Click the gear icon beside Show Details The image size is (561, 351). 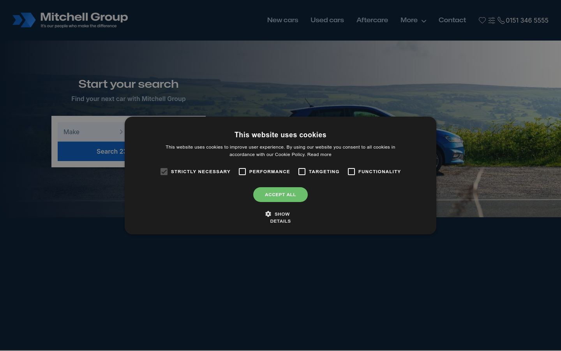pyautogui.click(x=268, y=214)
